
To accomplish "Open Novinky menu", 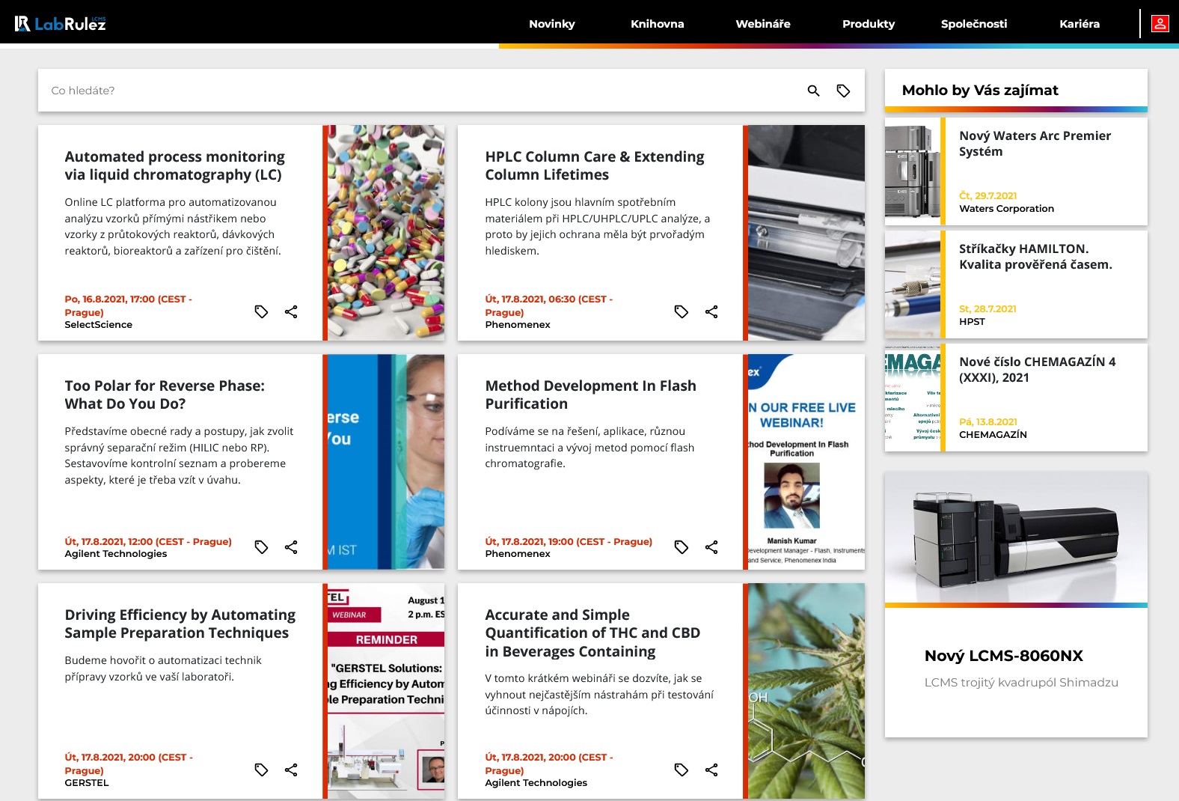I will pyautogui.click(x=552, y=24).
